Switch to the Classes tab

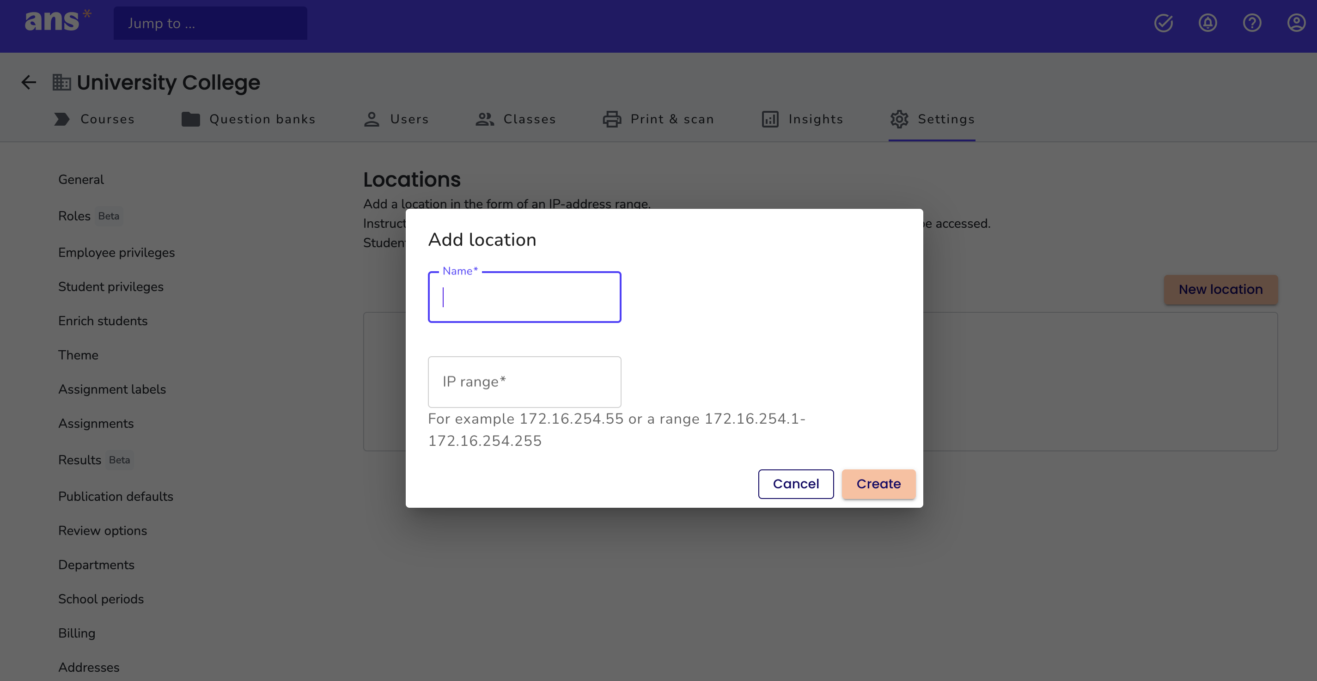point(515,119)
